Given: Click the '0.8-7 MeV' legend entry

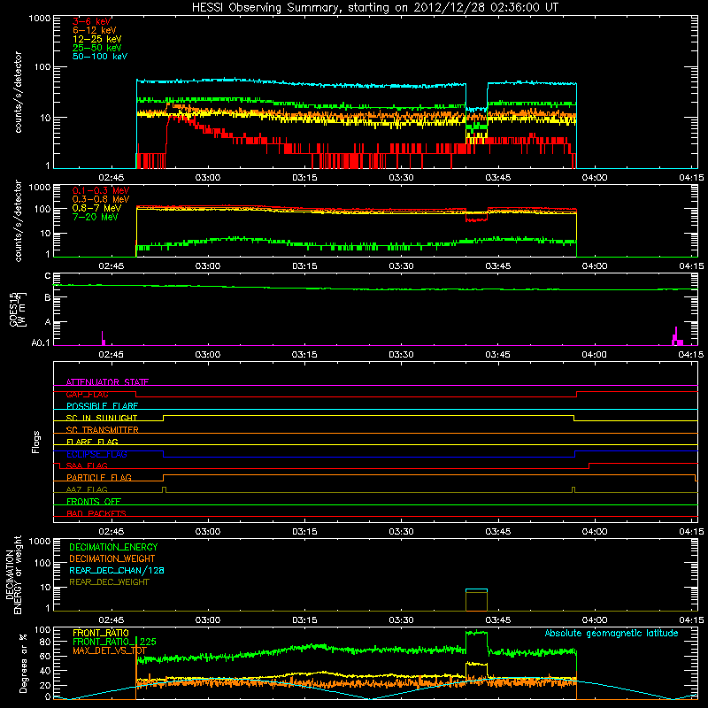Looking at the screenshot, I should tap(97, 208).
